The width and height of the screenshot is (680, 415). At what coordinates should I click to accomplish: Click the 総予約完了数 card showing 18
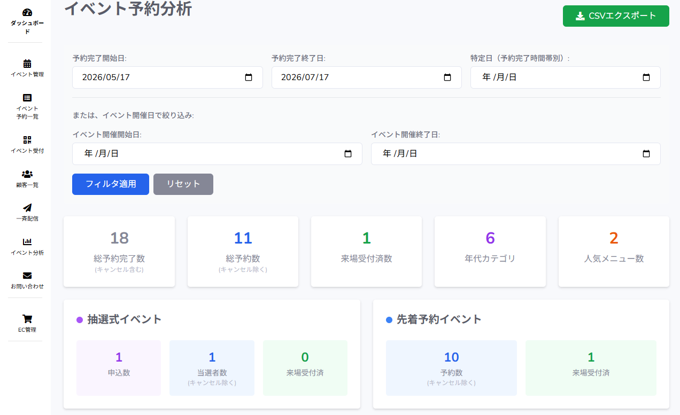[x=119, y=252]
